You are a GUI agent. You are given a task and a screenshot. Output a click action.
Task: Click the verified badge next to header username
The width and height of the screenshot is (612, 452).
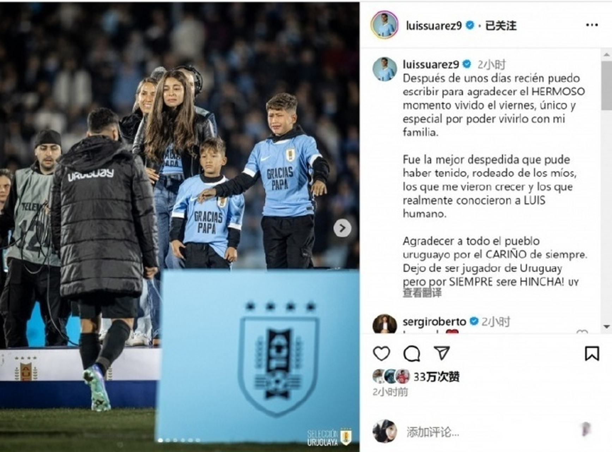470,25
